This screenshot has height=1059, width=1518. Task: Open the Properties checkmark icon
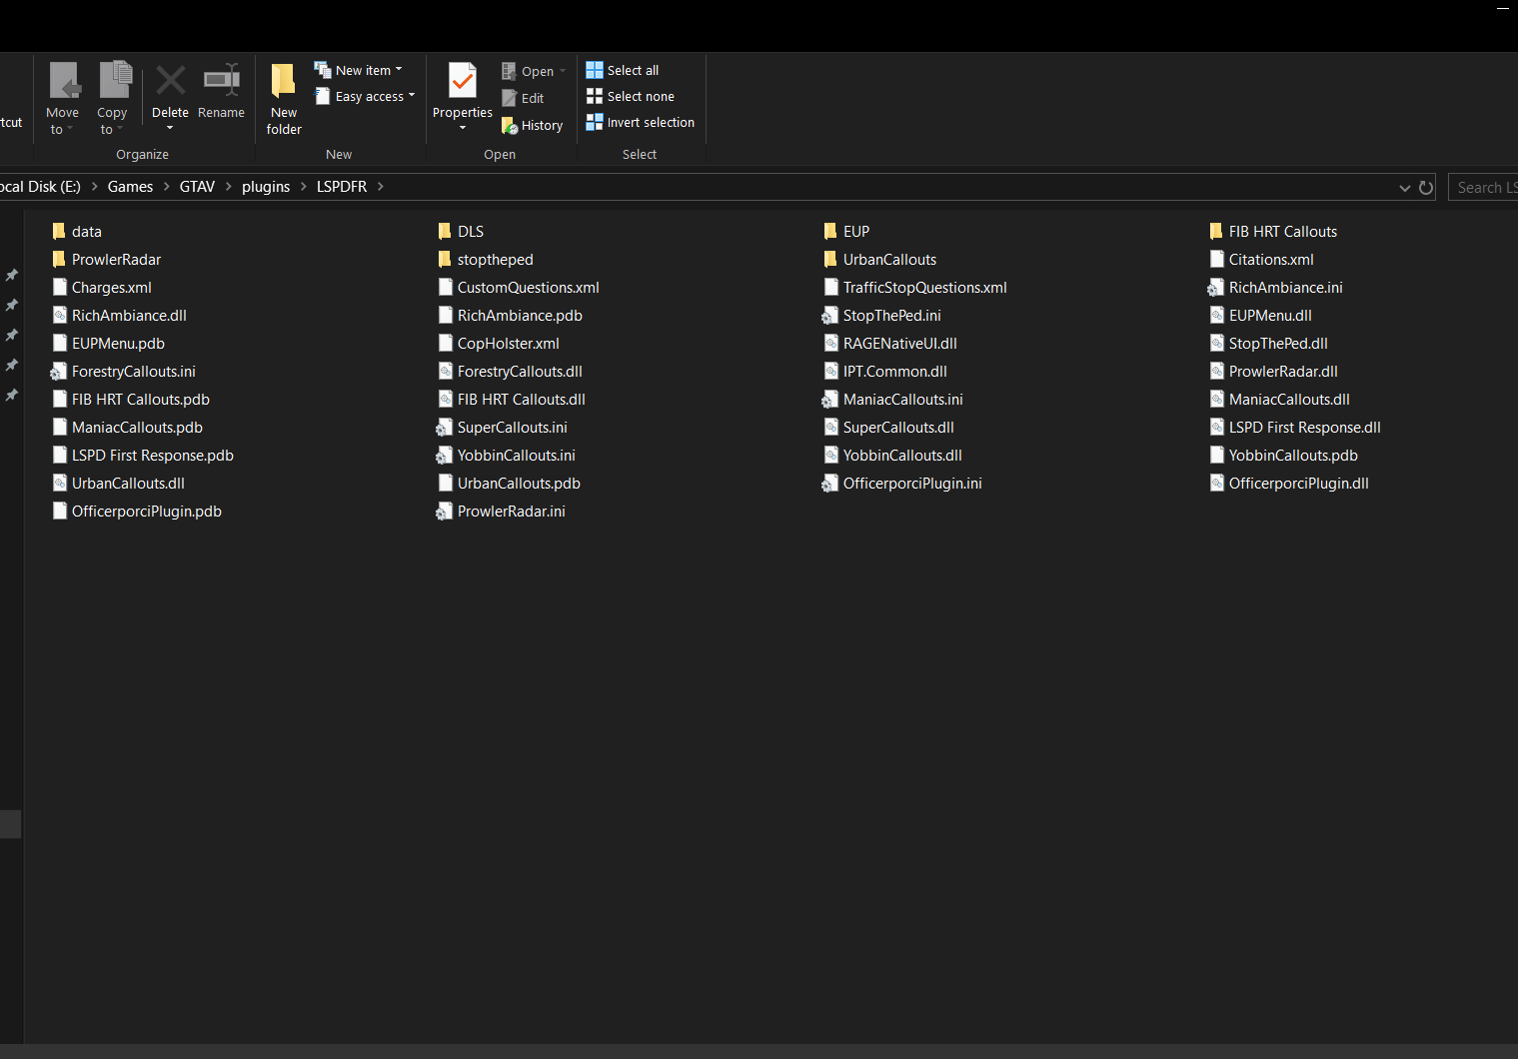463,80
